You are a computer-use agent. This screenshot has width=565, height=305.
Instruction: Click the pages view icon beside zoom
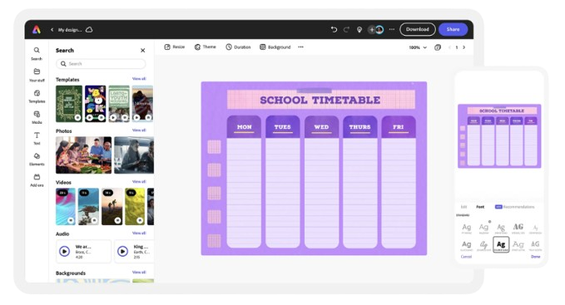pos(438,47)
